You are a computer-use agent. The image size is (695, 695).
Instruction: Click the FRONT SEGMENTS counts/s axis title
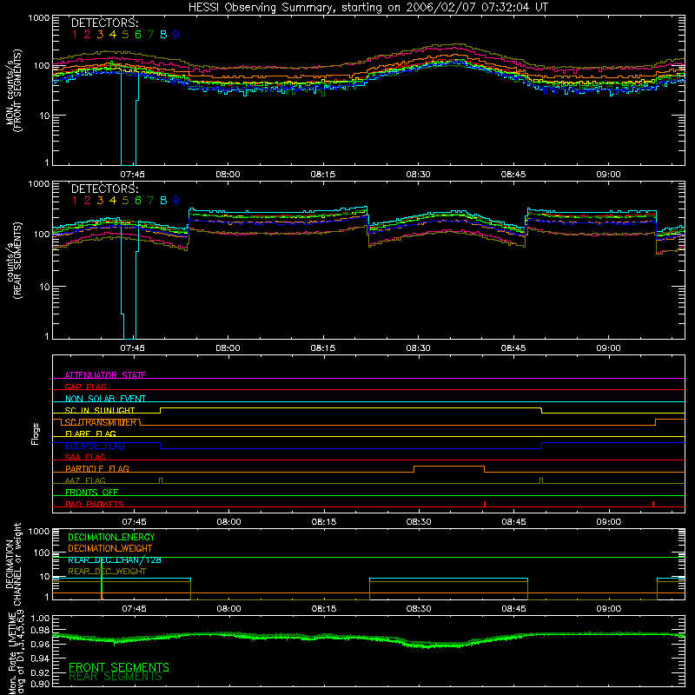14,90
